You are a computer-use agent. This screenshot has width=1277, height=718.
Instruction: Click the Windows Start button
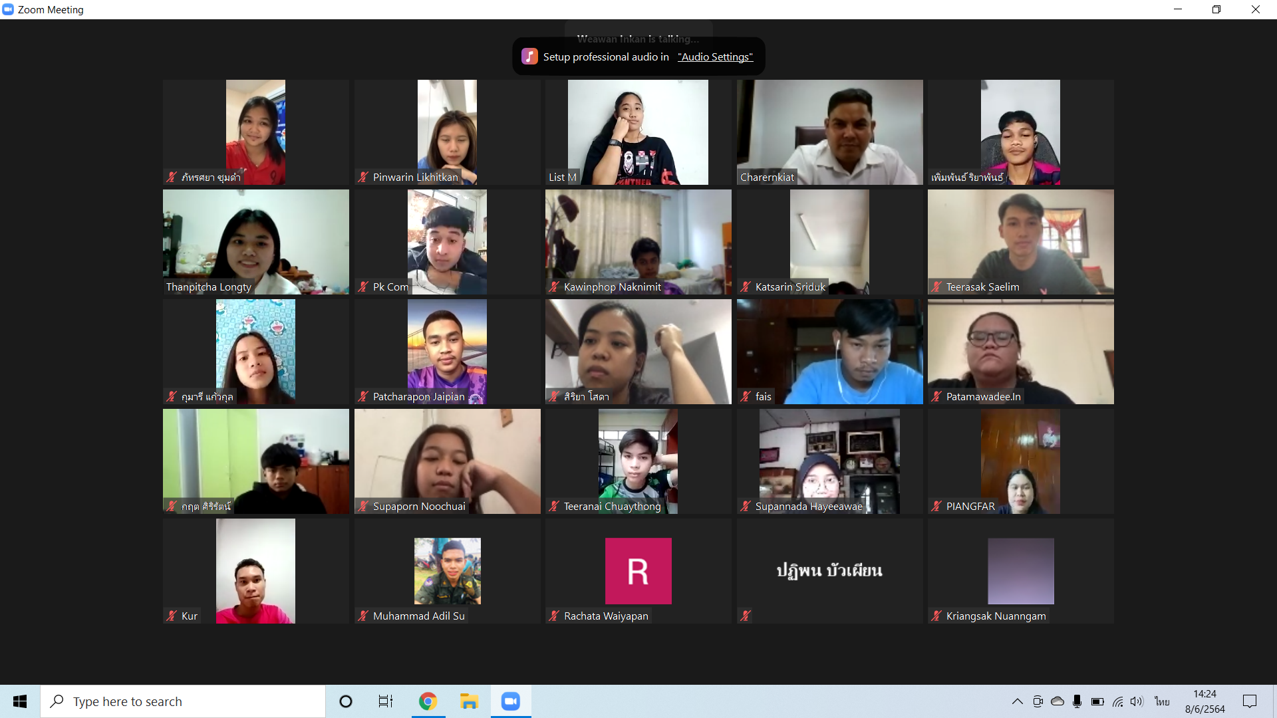coord(20,701)
